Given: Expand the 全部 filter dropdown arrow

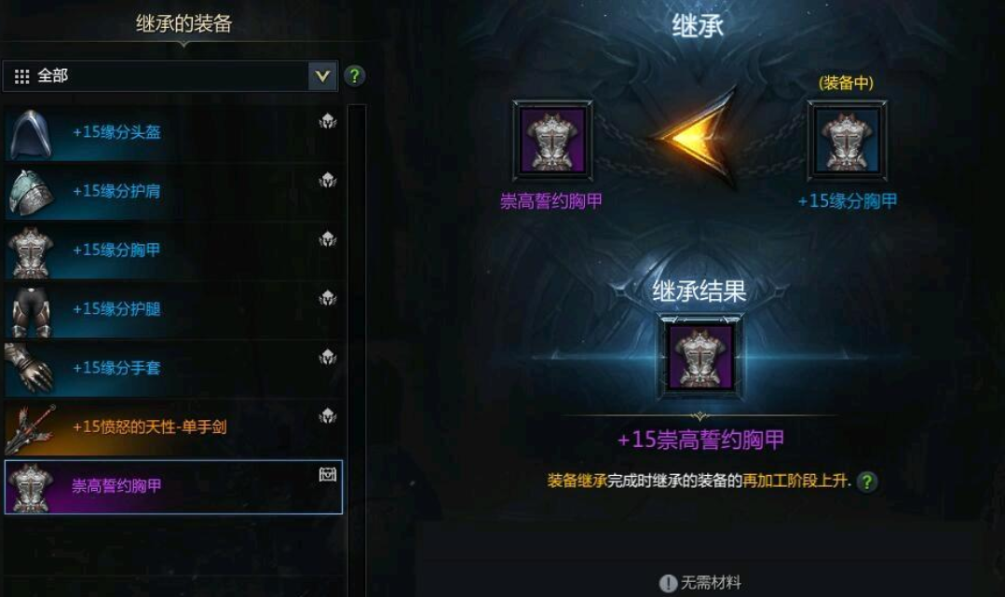Looking at the screenshot, I should pos(322,76).
